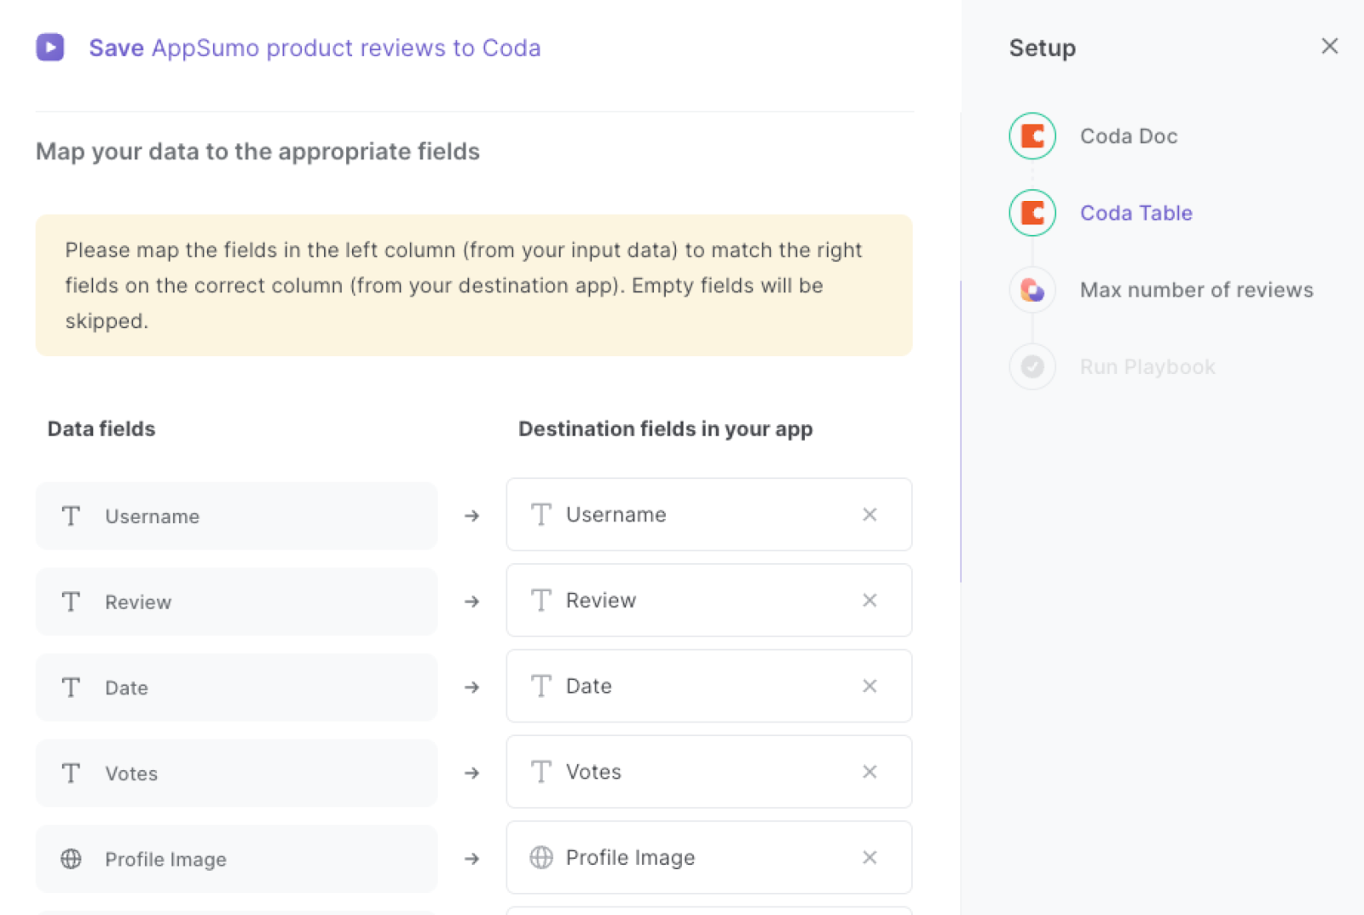Clear the Profile Image destination mapping
The image size is (1364, 915).
(x=870, y=858)
